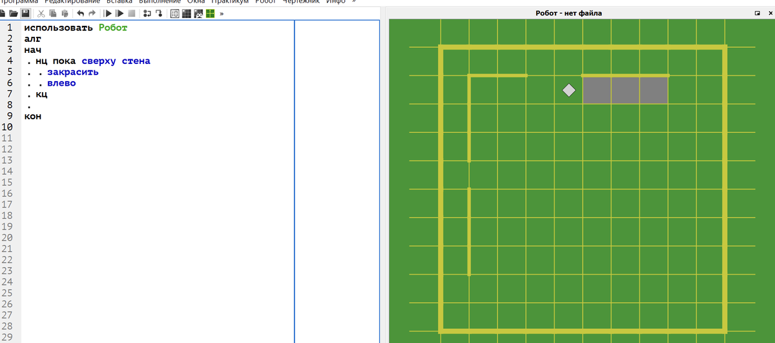Redo the last undone edit
The height and width of the screenshot is (343, 775).
point(92,14)
